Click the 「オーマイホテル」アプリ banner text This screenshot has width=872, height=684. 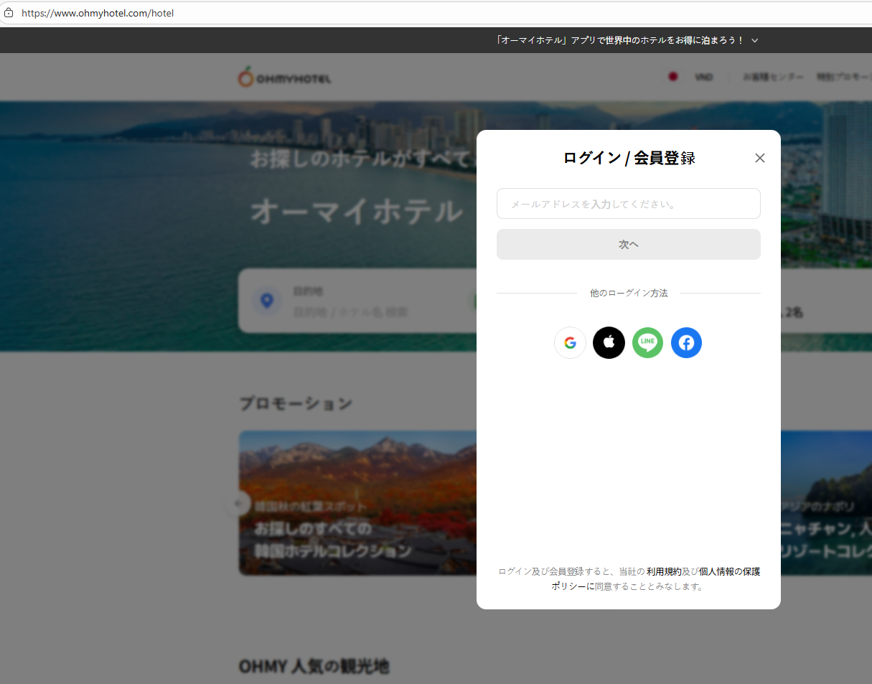pos(619,41)
